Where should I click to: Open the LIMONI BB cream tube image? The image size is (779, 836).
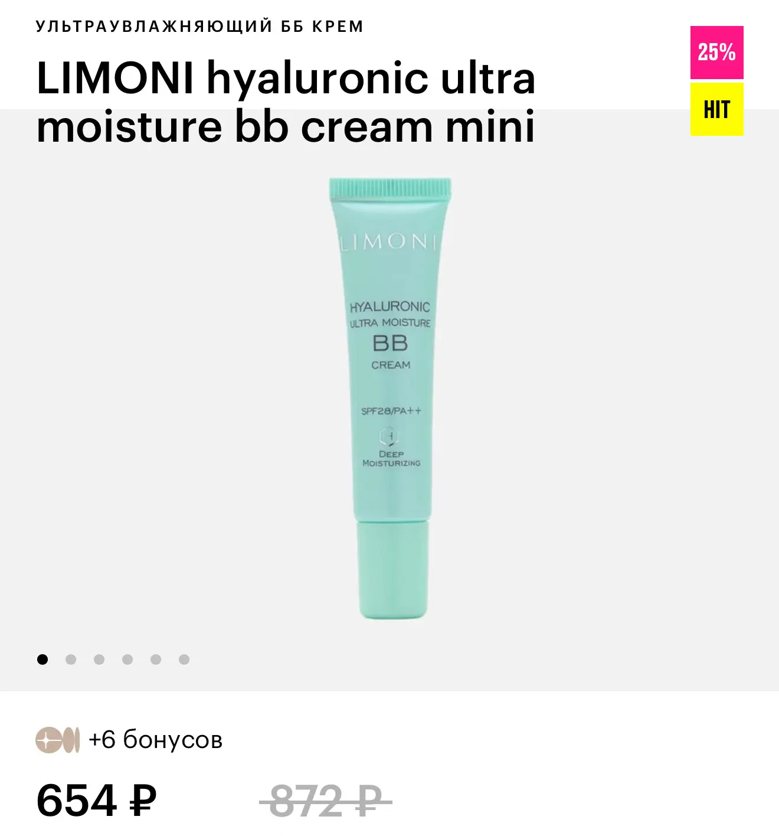tap(391, 399)
